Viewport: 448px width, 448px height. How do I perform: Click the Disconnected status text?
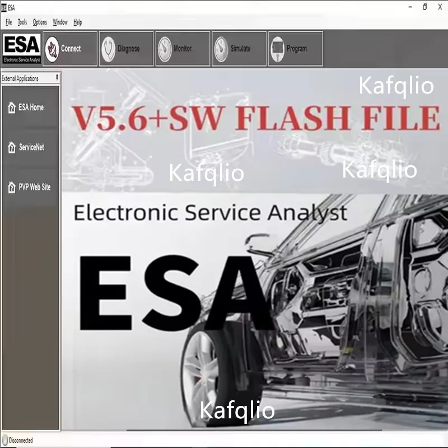pos(21,440)
